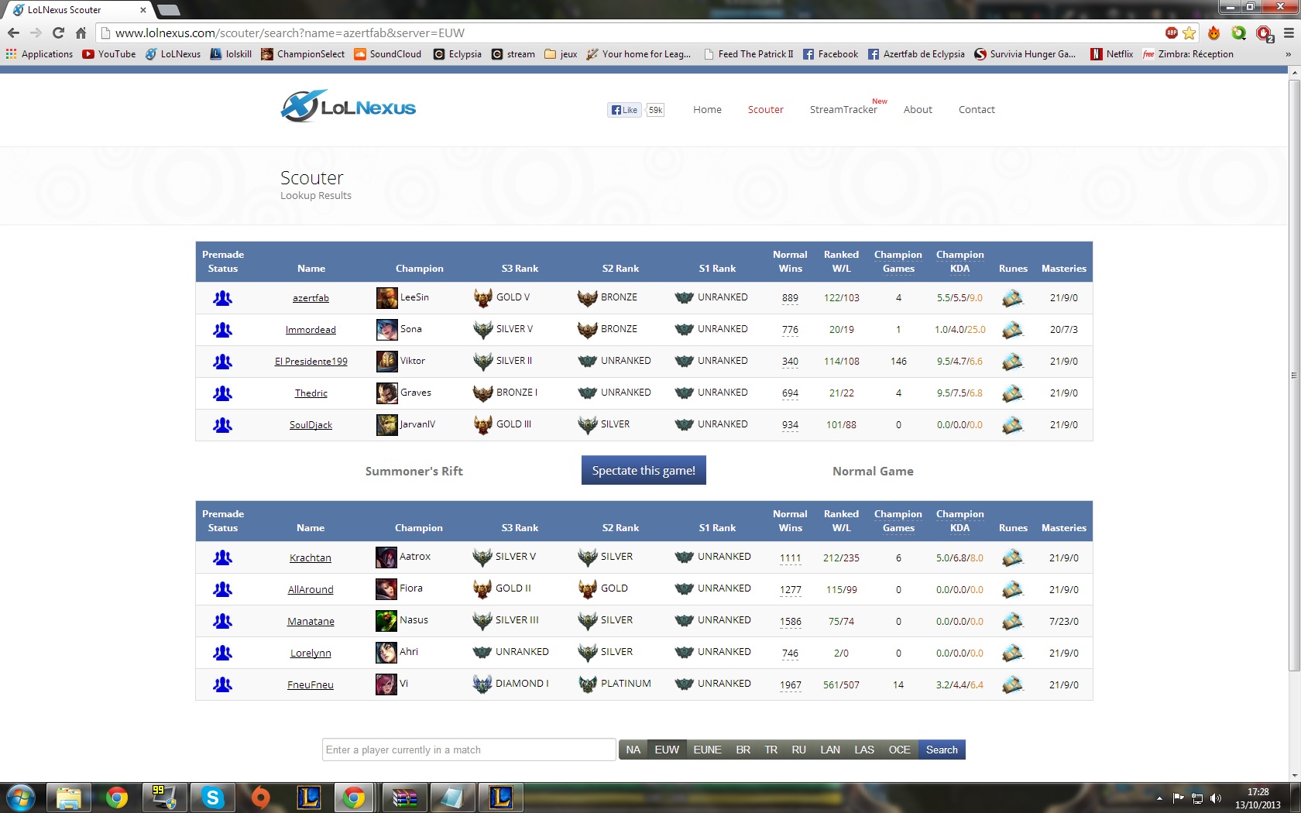This screenshot has height=813, width=1301.
Task: Click the premade status icon for azertfab
Action: pyautogui.click(x=222, y=297)
